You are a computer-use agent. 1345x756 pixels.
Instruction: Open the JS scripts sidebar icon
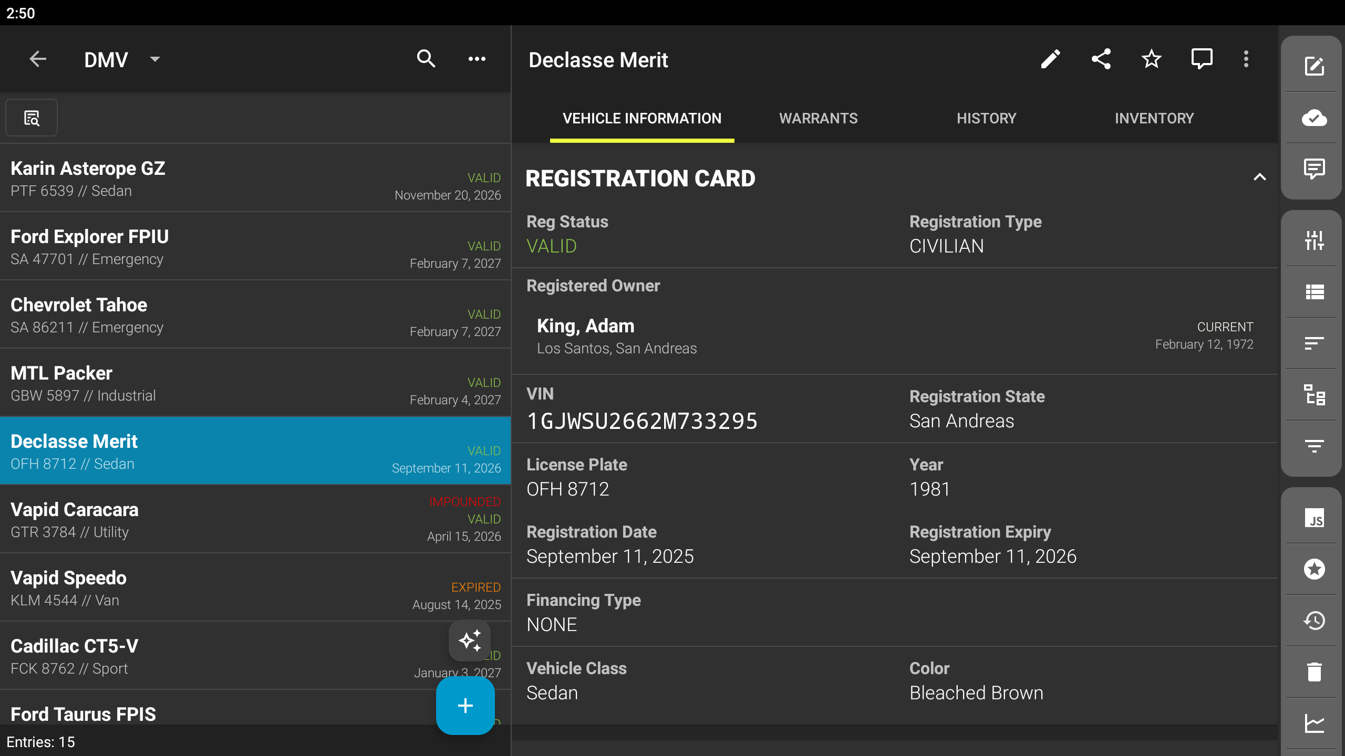pyautogui.click(x=1314, y=518)
